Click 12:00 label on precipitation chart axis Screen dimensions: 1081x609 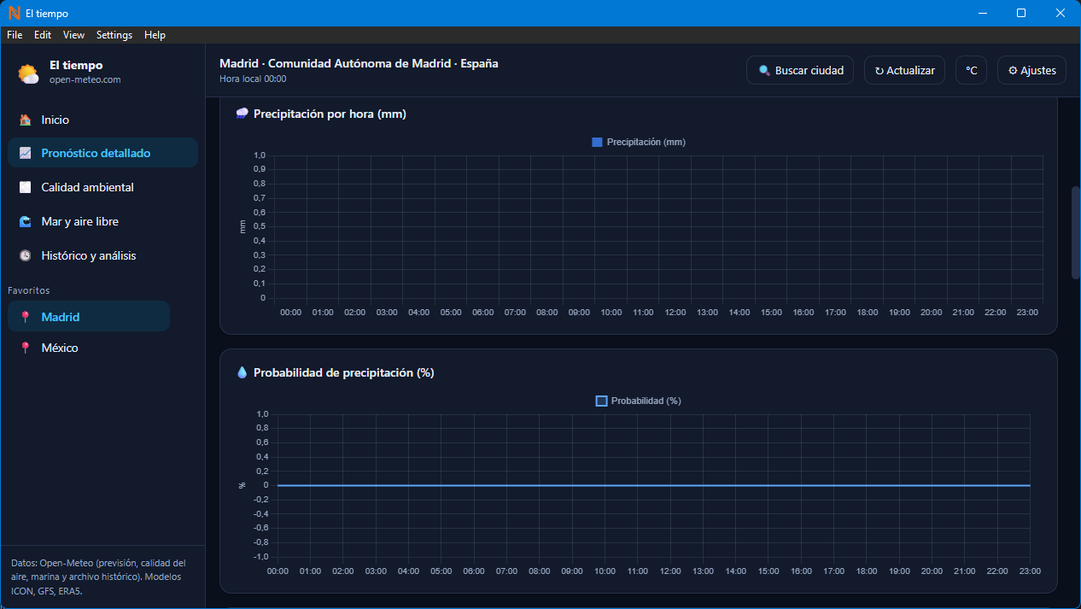(x=675, y=313)
